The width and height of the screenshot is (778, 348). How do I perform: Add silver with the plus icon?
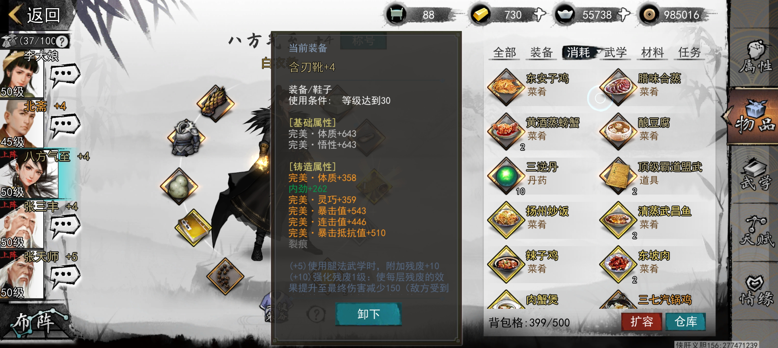(624, 15)
